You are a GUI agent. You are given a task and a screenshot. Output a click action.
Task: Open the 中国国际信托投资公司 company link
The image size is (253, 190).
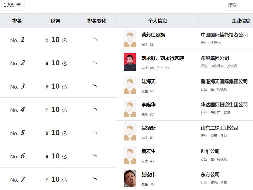coord(224,35)
